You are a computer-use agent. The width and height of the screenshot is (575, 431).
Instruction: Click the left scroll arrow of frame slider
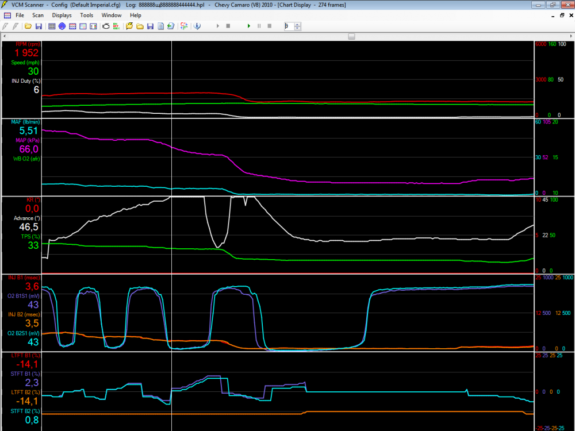4,36
